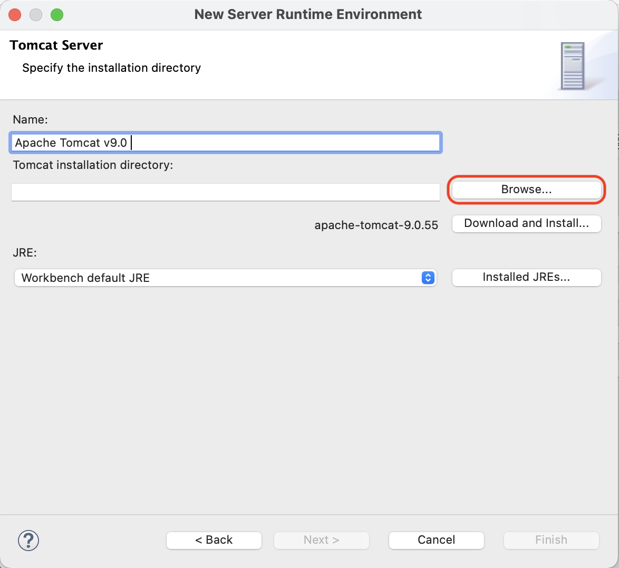This screenshot has width=619, height=568.
Task: Click the server tower icon in the header
Action: tap(573, 66)
